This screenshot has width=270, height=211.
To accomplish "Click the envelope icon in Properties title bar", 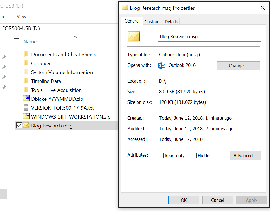I will 125,8.
